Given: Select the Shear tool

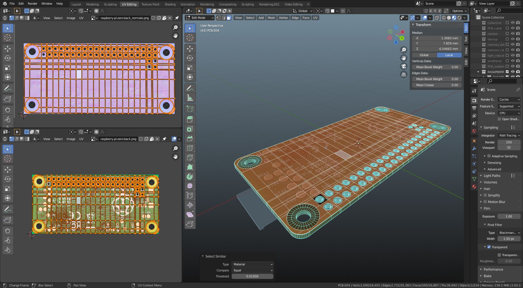Looking at the screenshot, I should click(190, 215).
